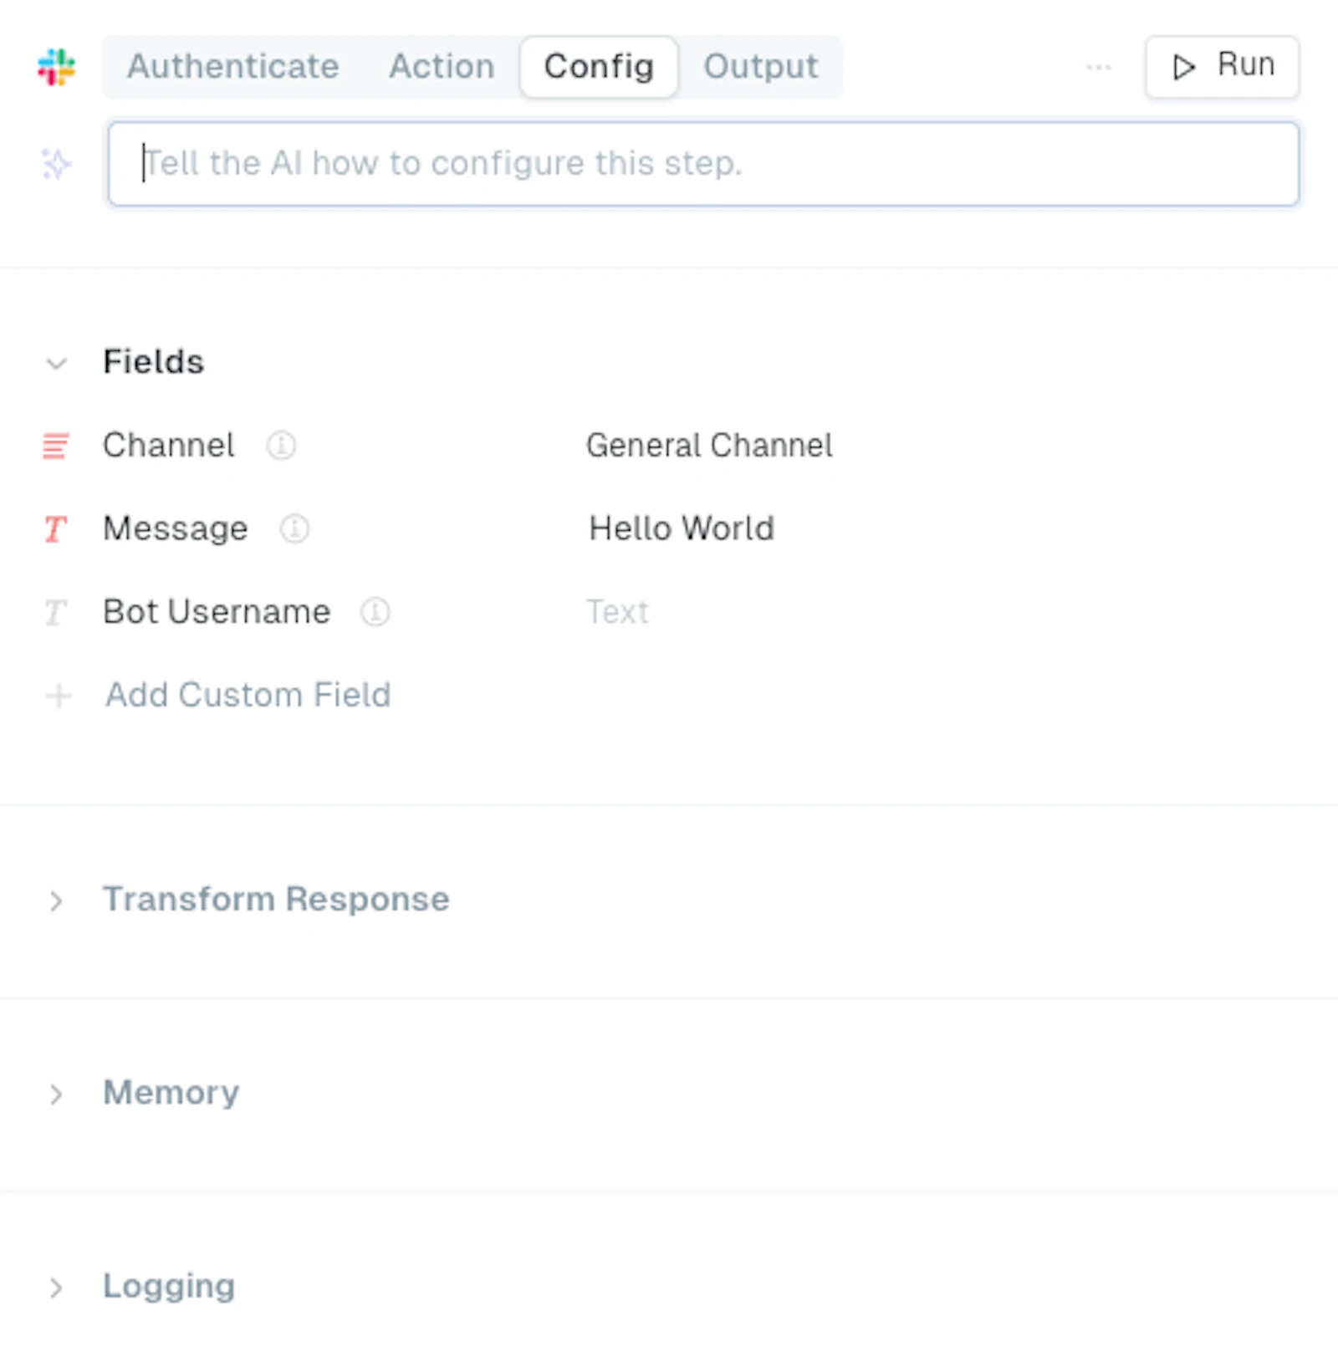Screen dimensions: 1338x1362
Task: Click the Channel field list-type icon
Action: (x=56, y=446)
